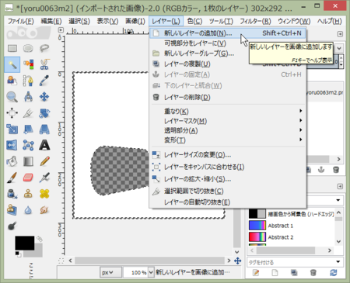350x283 pixels.
Task: Select the Blend gradient tool
Action: click(28, 161)
